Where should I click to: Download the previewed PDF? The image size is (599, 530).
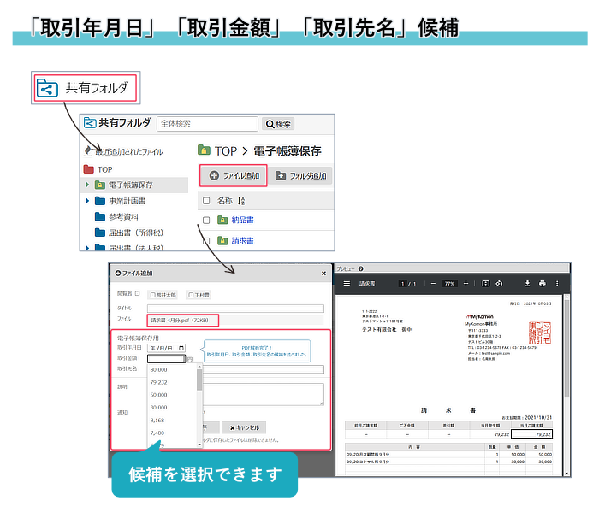528,283
